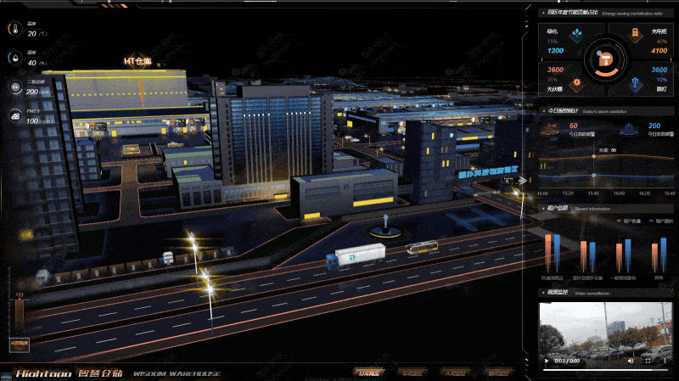Enter fullscreen on surveillance video
This screenshot has height=381, width=679.
coord(647,361)
